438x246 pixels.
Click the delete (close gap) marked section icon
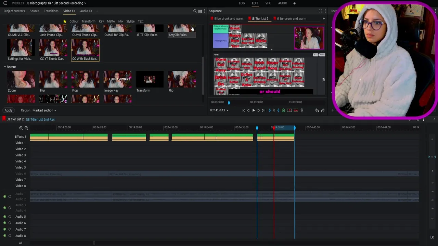(296, 110)
